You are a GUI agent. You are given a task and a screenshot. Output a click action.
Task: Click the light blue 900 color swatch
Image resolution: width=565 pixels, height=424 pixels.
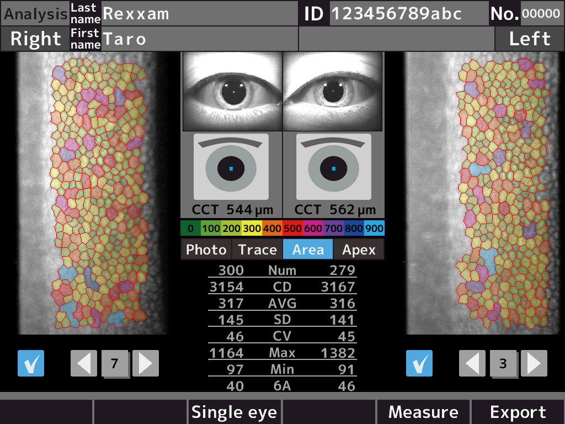(374, 228)
